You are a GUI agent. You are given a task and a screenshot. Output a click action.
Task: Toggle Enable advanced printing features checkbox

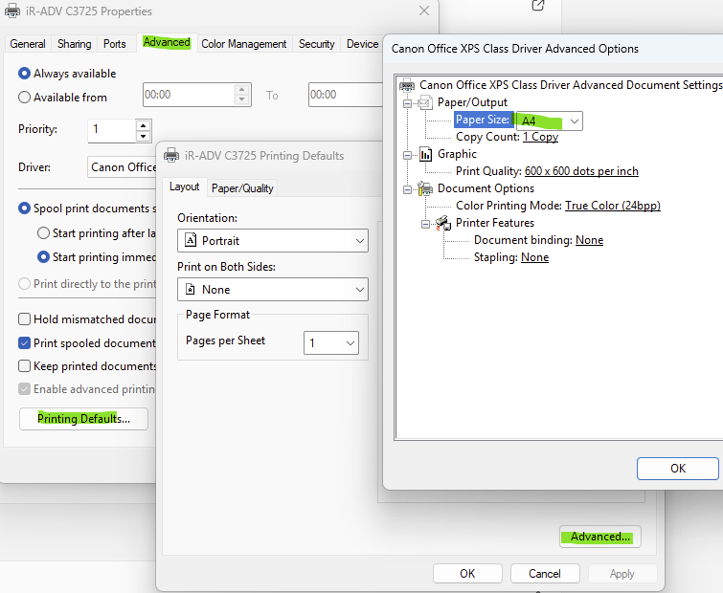pos(24,389)
